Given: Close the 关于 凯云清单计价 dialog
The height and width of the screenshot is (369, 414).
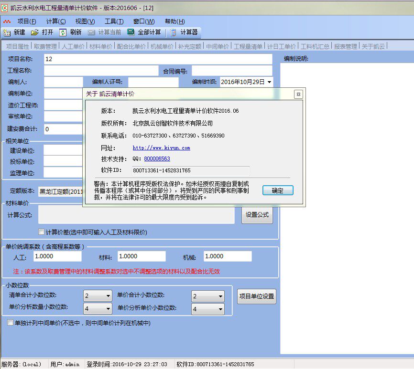Looking at the screenshot, I should 298,94.
